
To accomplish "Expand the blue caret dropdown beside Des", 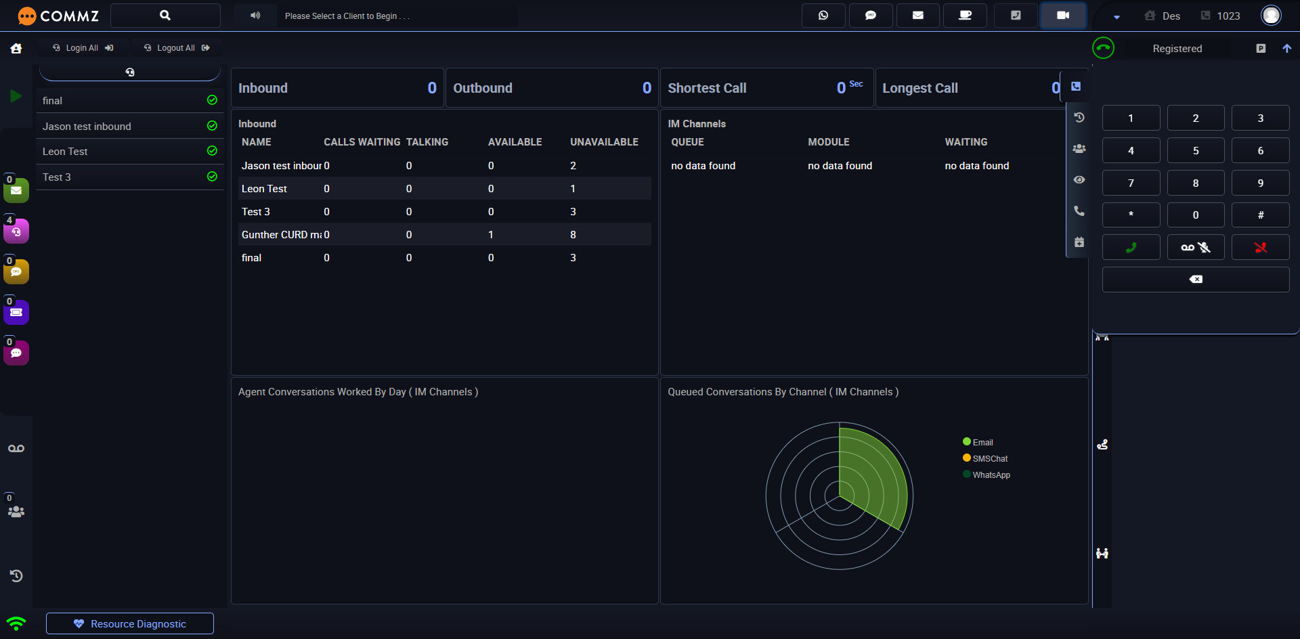I will [1117, 17].
